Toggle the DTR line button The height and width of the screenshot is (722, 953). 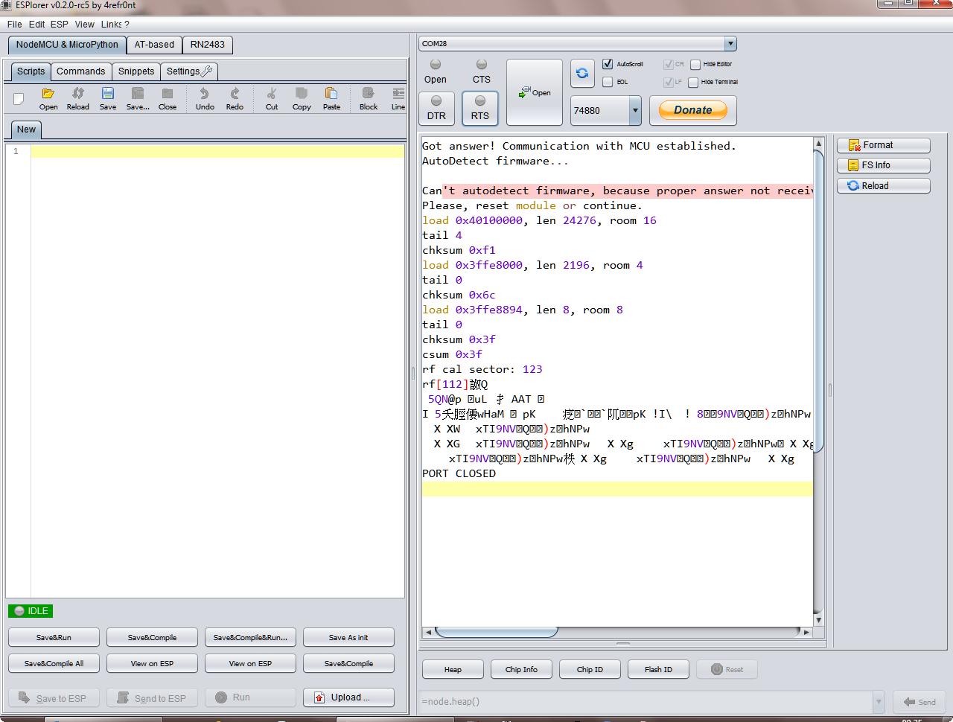click(436, 108)
